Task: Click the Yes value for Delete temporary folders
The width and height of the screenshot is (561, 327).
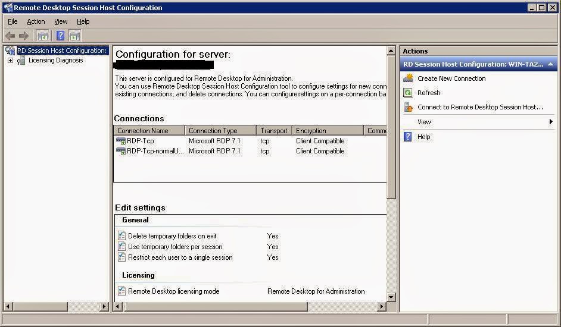Action: 273,236
